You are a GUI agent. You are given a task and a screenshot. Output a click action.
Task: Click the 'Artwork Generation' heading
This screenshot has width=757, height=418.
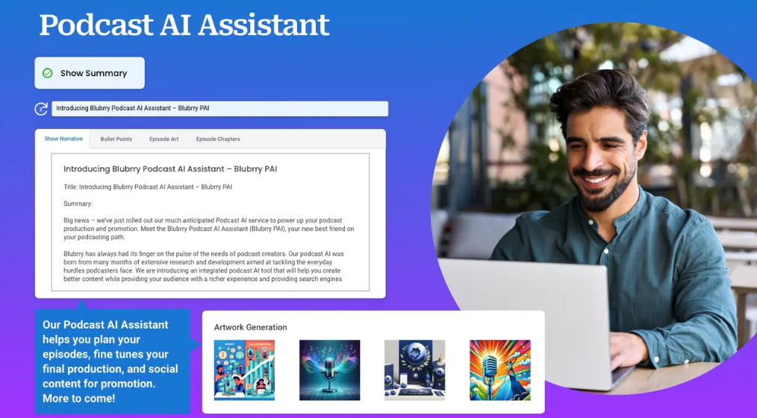coord(250,327)
